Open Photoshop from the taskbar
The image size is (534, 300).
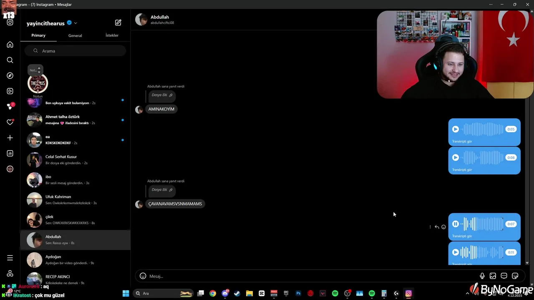point(298,293)
